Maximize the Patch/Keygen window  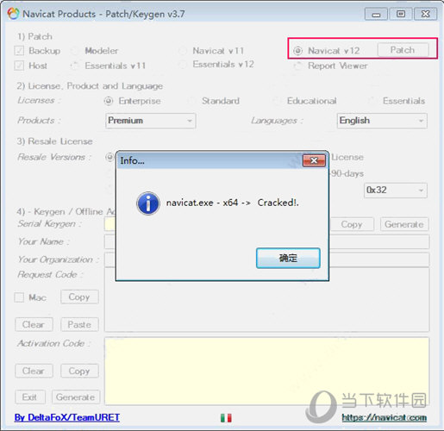point(401,14)
